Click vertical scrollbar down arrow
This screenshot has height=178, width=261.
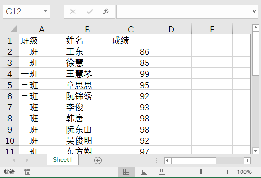(x=255, y=151)
